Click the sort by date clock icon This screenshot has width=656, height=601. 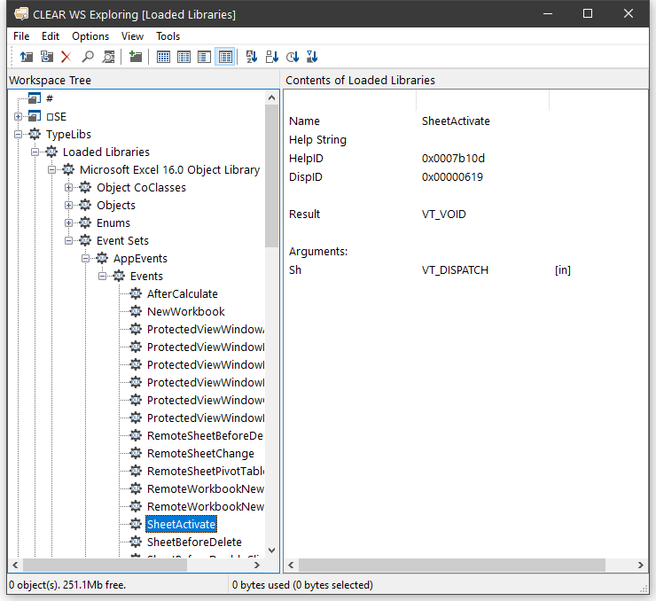(x=292, y=57)
